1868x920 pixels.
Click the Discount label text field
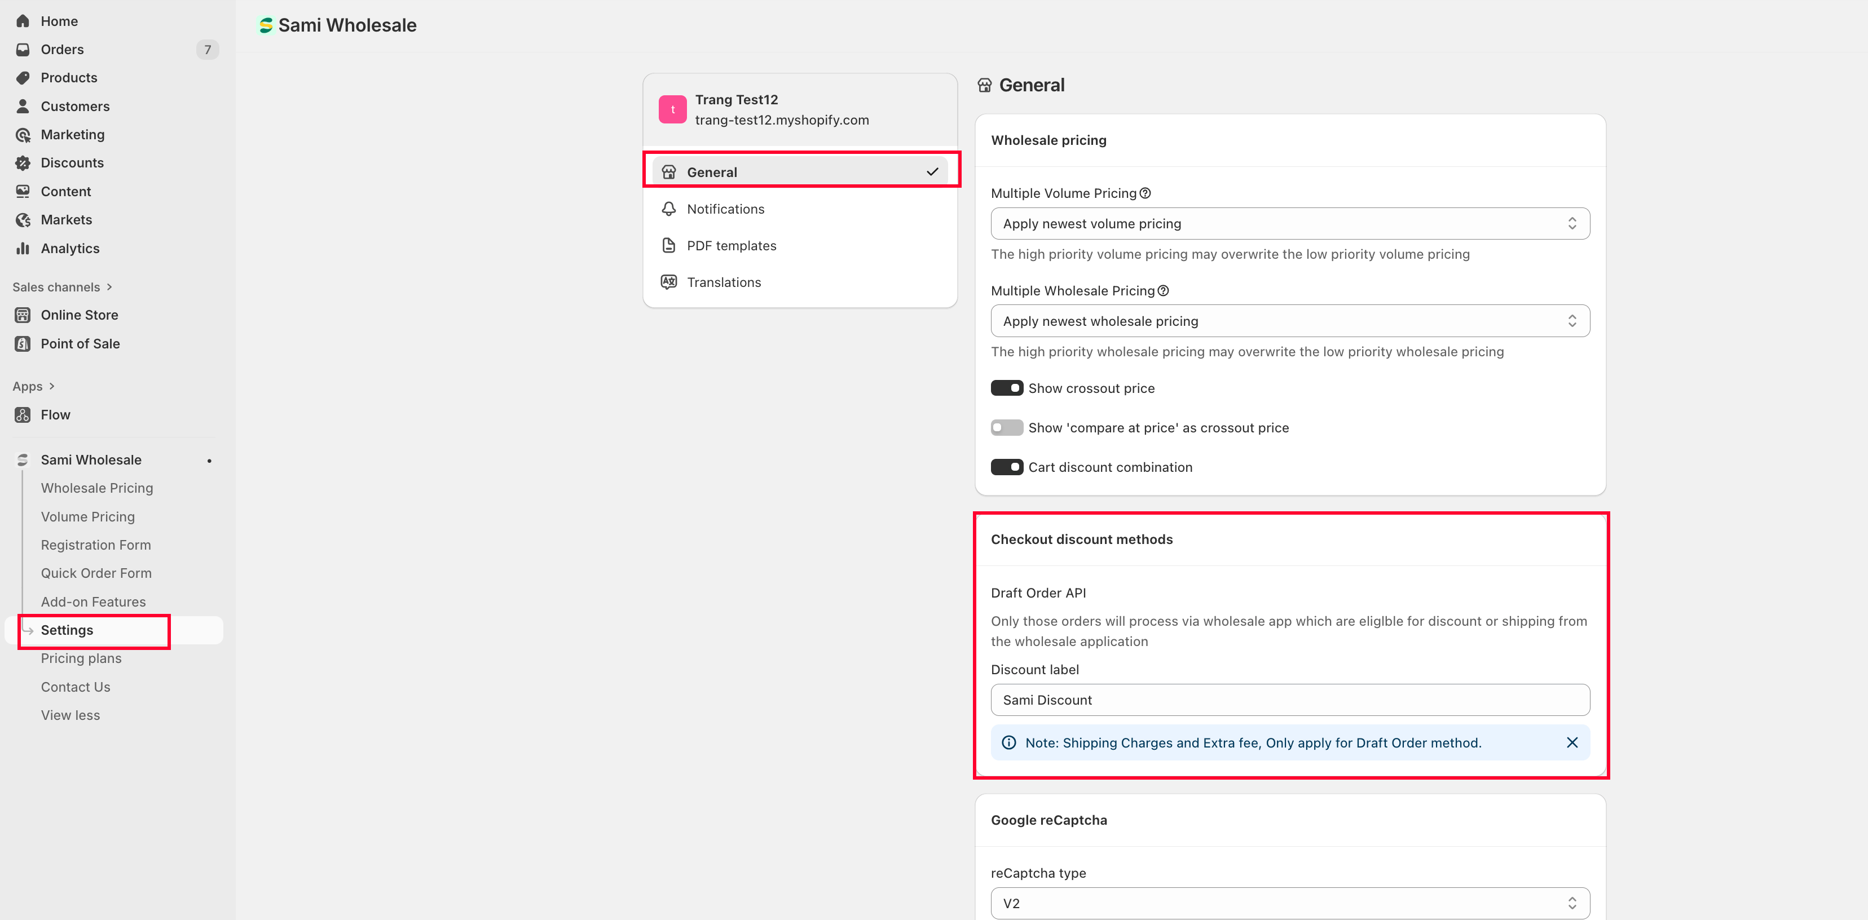pyautogui.click(x=1289, y=700)
